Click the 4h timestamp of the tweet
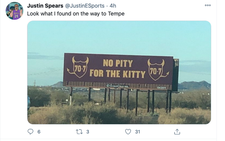This screenshot has height=141, width=225. click(113, 6)
